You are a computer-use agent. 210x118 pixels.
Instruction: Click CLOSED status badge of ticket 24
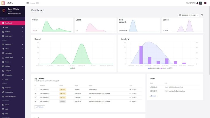pos(62,101)
